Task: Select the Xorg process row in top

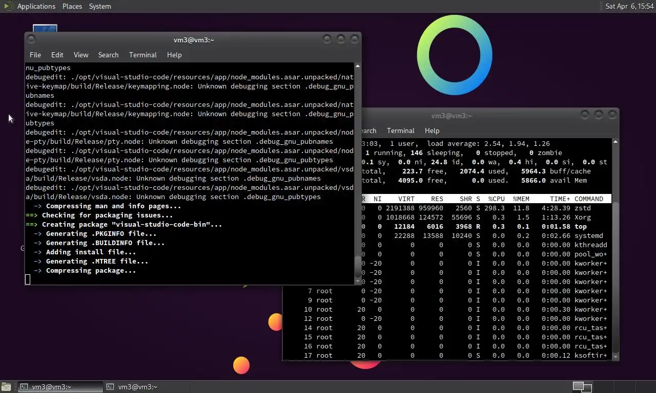Action: (486, 217)
